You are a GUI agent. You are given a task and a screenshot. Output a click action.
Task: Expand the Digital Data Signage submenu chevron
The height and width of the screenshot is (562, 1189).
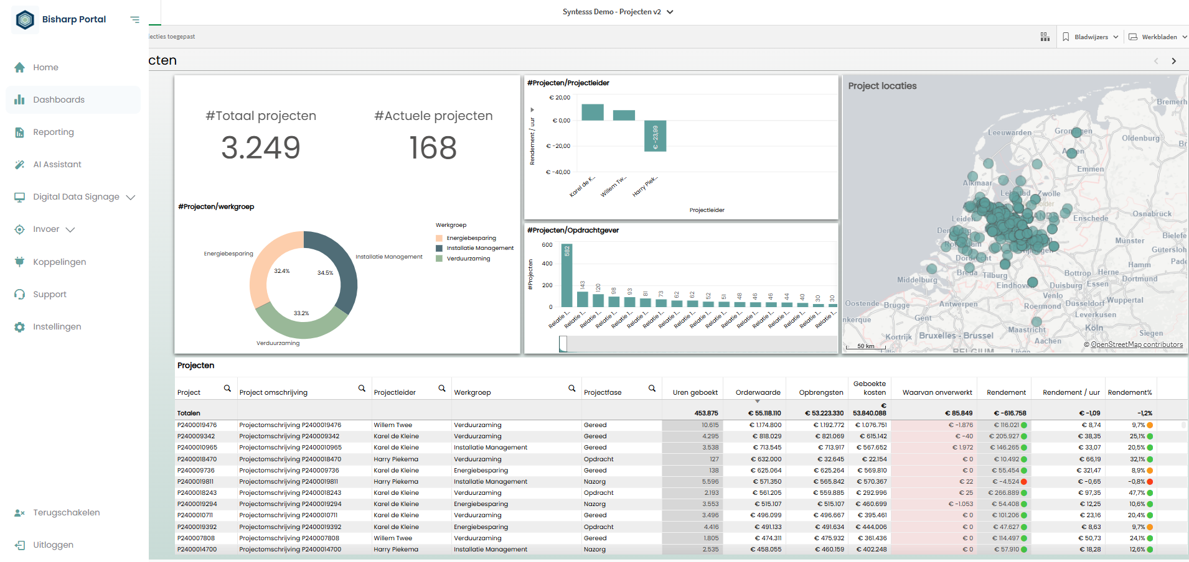pyautogui.click(x=131, y=197)
